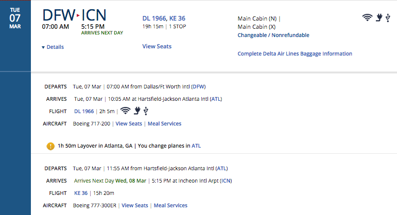Click the Wi-Fi icon next to DL 1966 flight duration

125,111
